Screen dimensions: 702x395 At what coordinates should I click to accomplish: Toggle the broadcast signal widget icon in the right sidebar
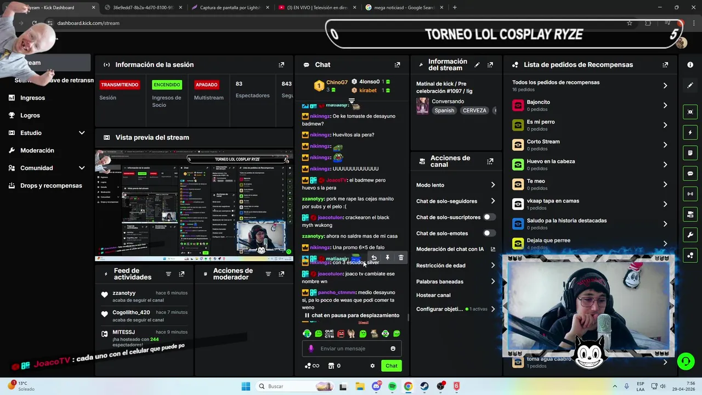(690, 194)
